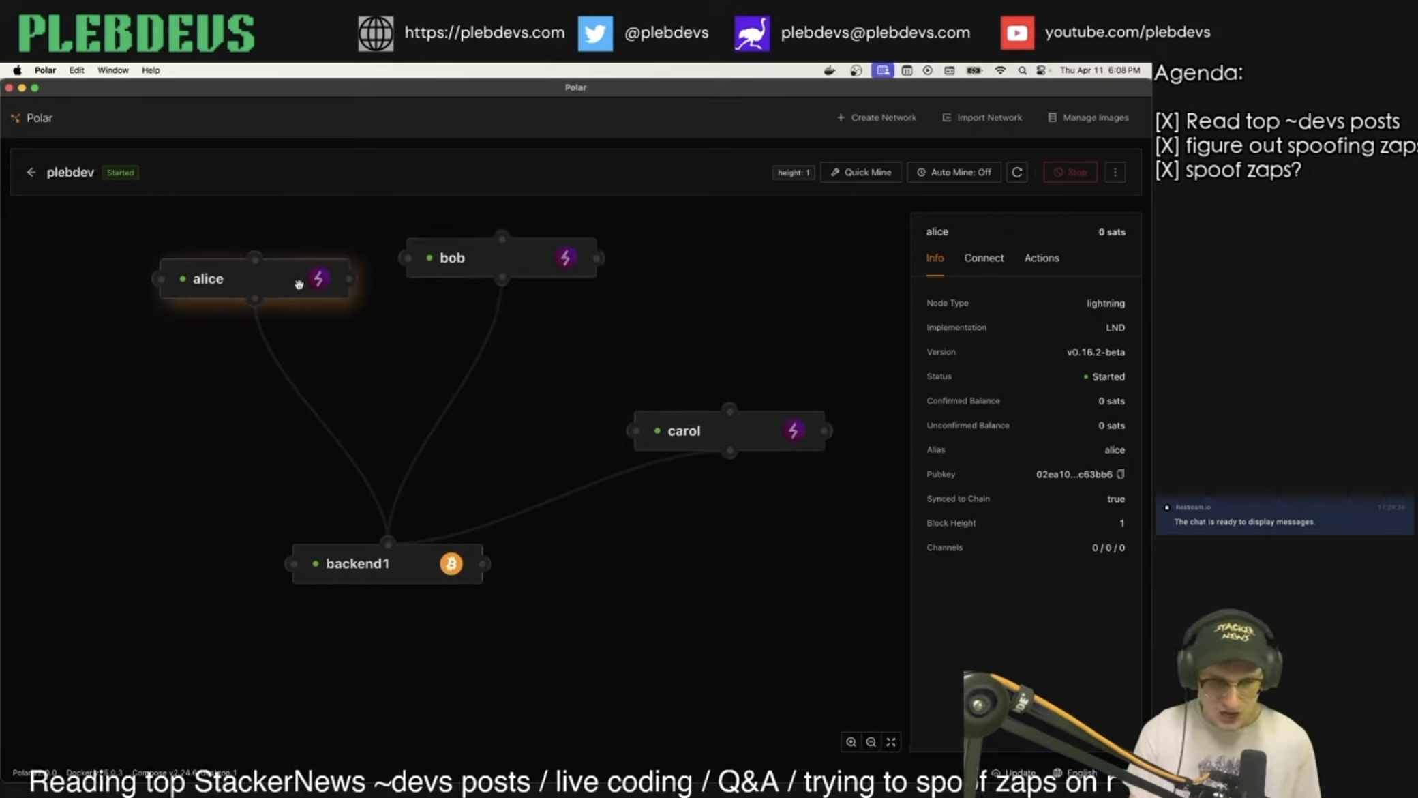The image size is (1418, 798).
Task: Click carol's lightning node icon
Action: 793,430
